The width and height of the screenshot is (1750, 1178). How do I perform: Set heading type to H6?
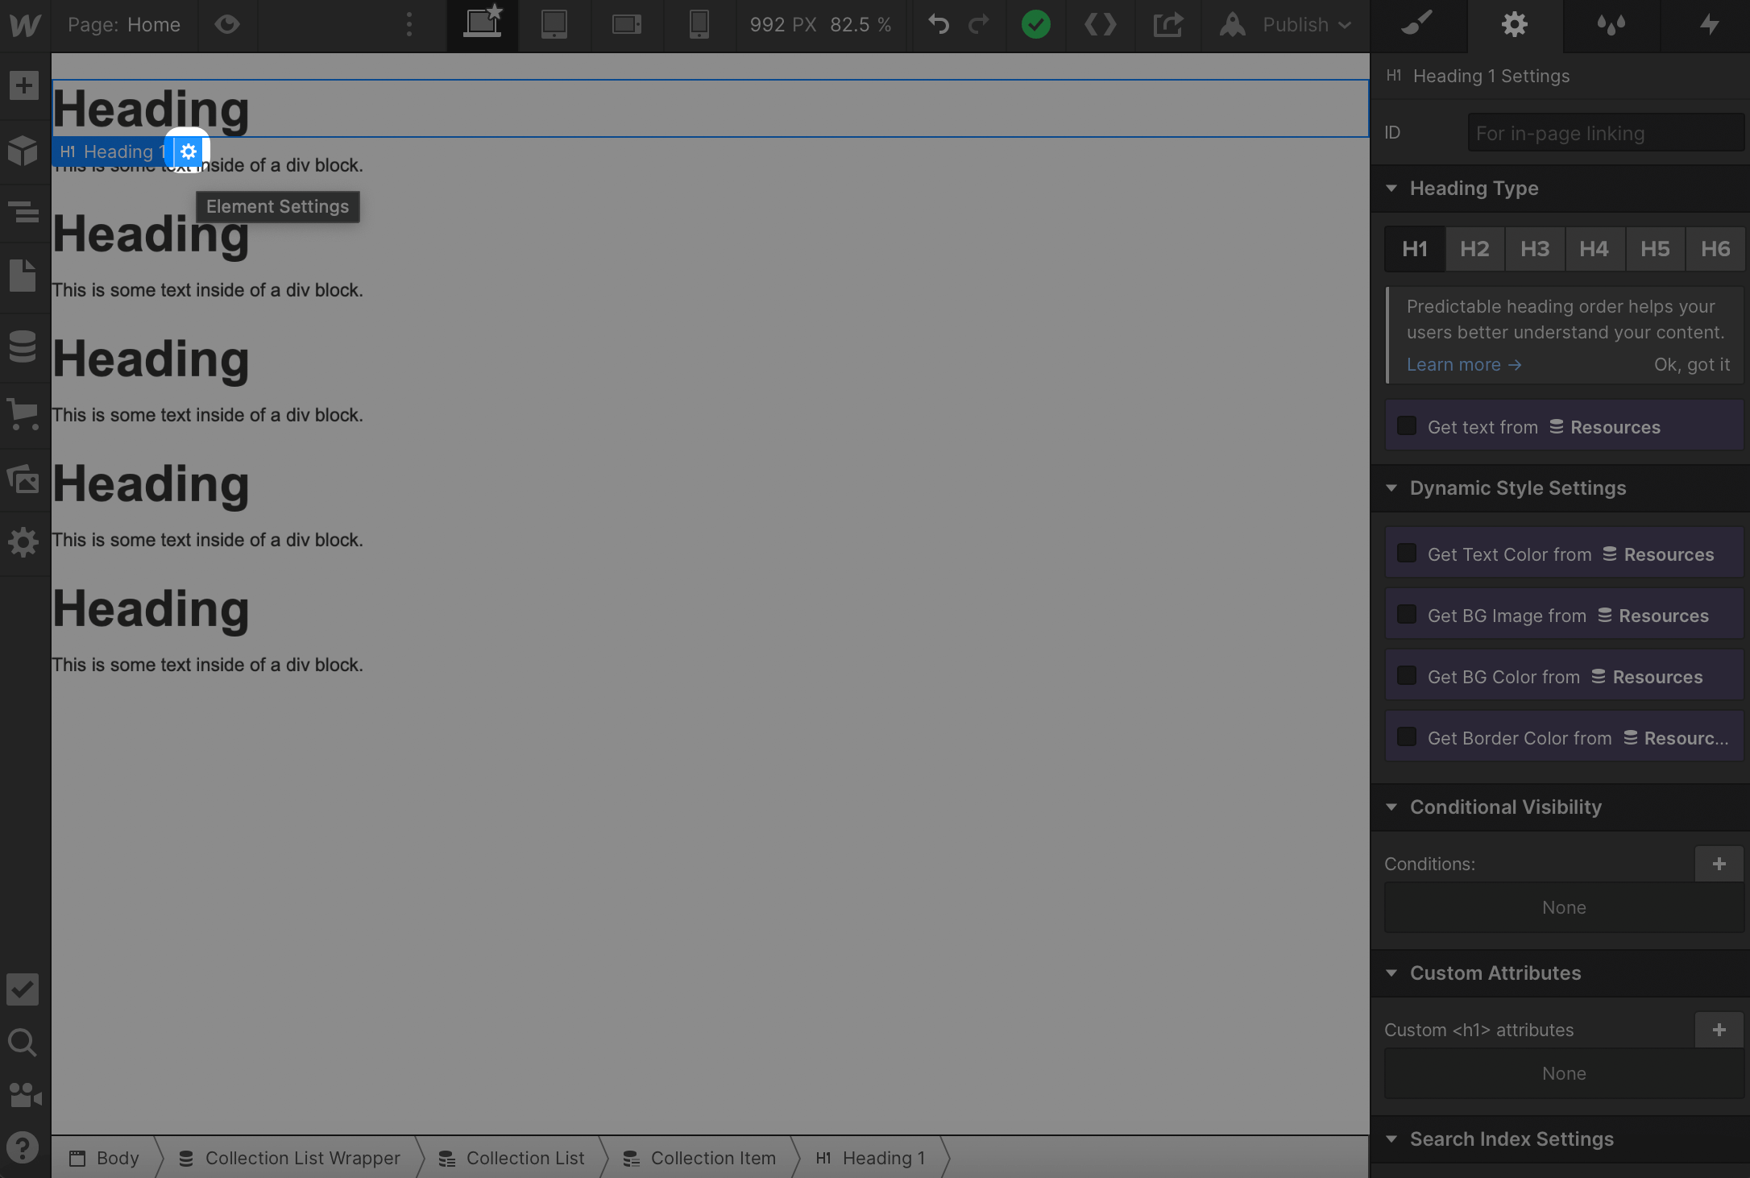click(1715, 249)
